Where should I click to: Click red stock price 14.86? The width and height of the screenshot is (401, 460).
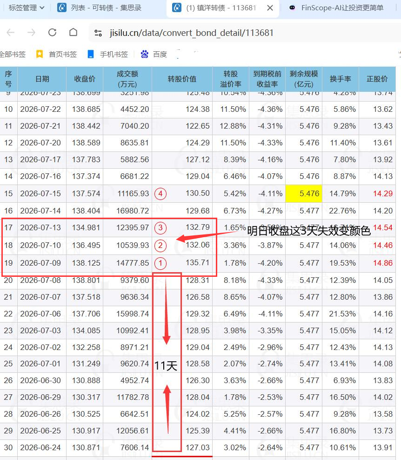pyautogui.click(x=383, y=263)
